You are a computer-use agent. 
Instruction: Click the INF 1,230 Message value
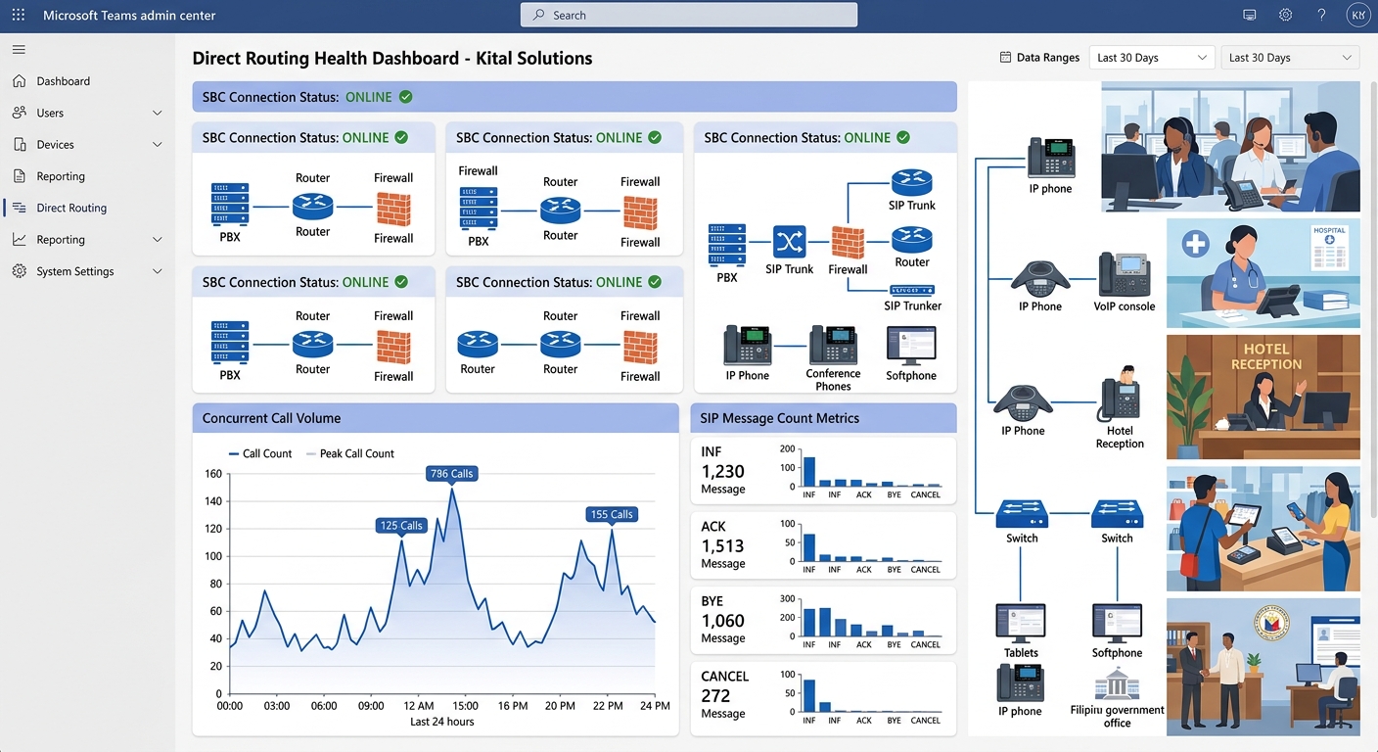[723, 470]
